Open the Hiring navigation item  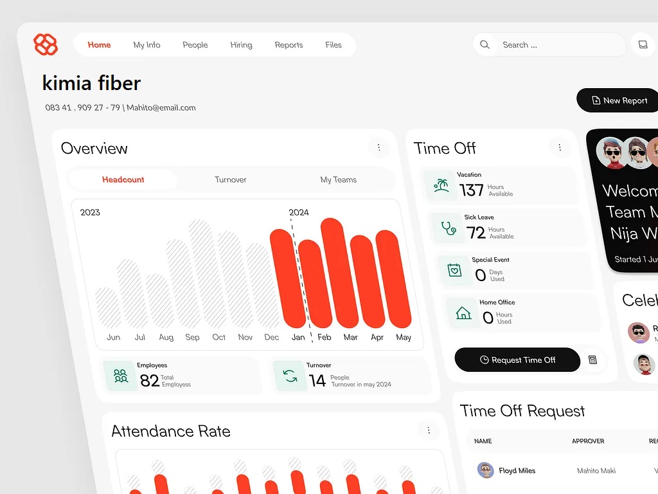point(241,45)
